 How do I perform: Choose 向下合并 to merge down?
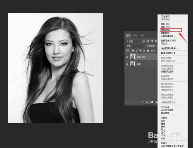(165, 107)
